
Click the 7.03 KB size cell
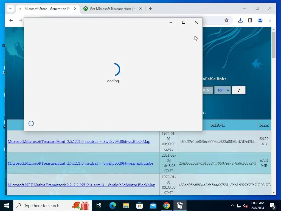pyautogui.click(x=264, y=185)
